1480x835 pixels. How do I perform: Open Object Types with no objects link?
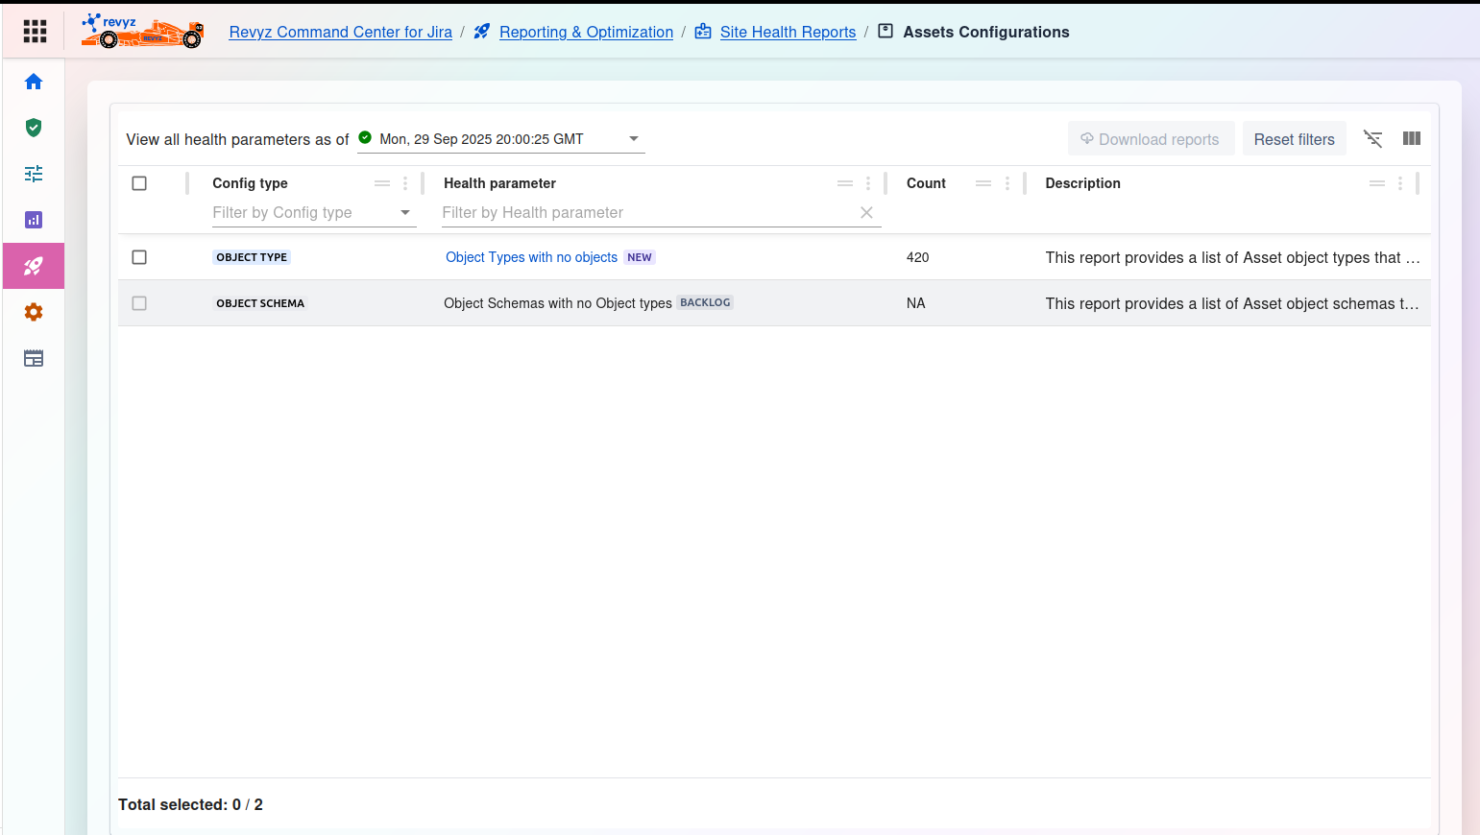click(531, 257)
